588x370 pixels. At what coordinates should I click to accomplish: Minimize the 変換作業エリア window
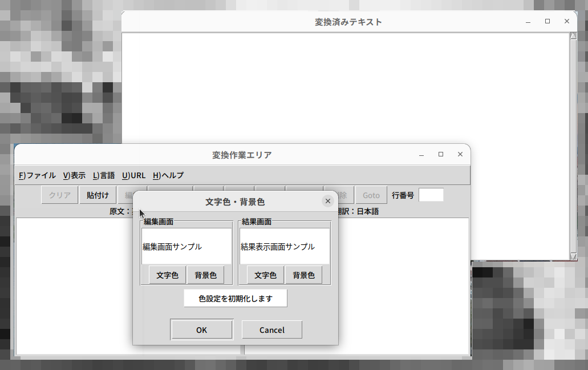click(x=421, y=155)
